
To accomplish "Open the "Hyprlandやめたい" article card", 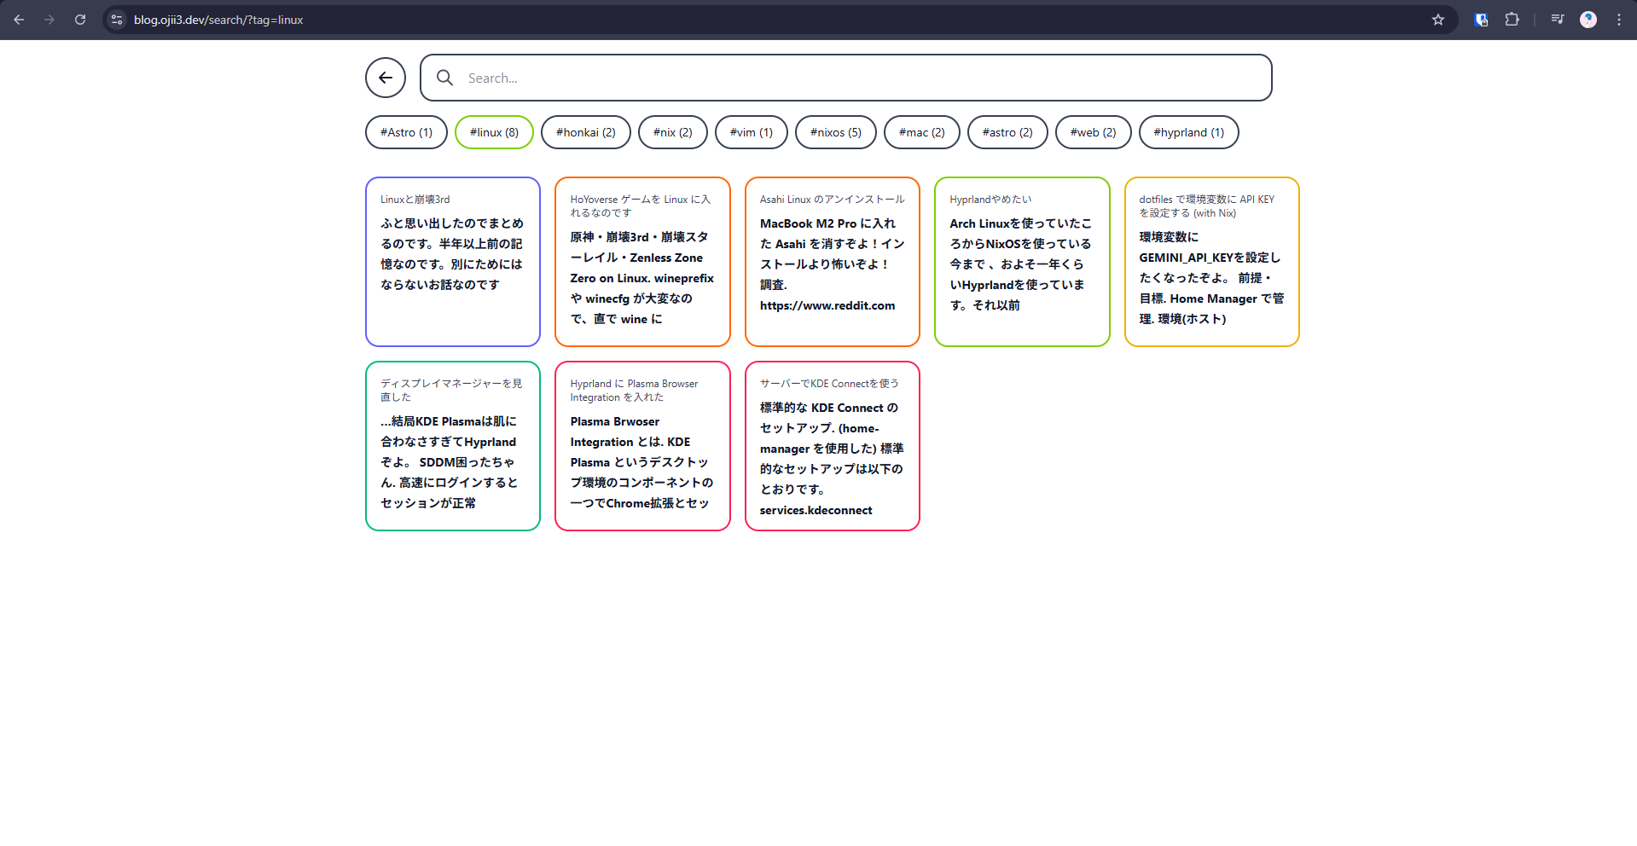I will [1021, 261].
